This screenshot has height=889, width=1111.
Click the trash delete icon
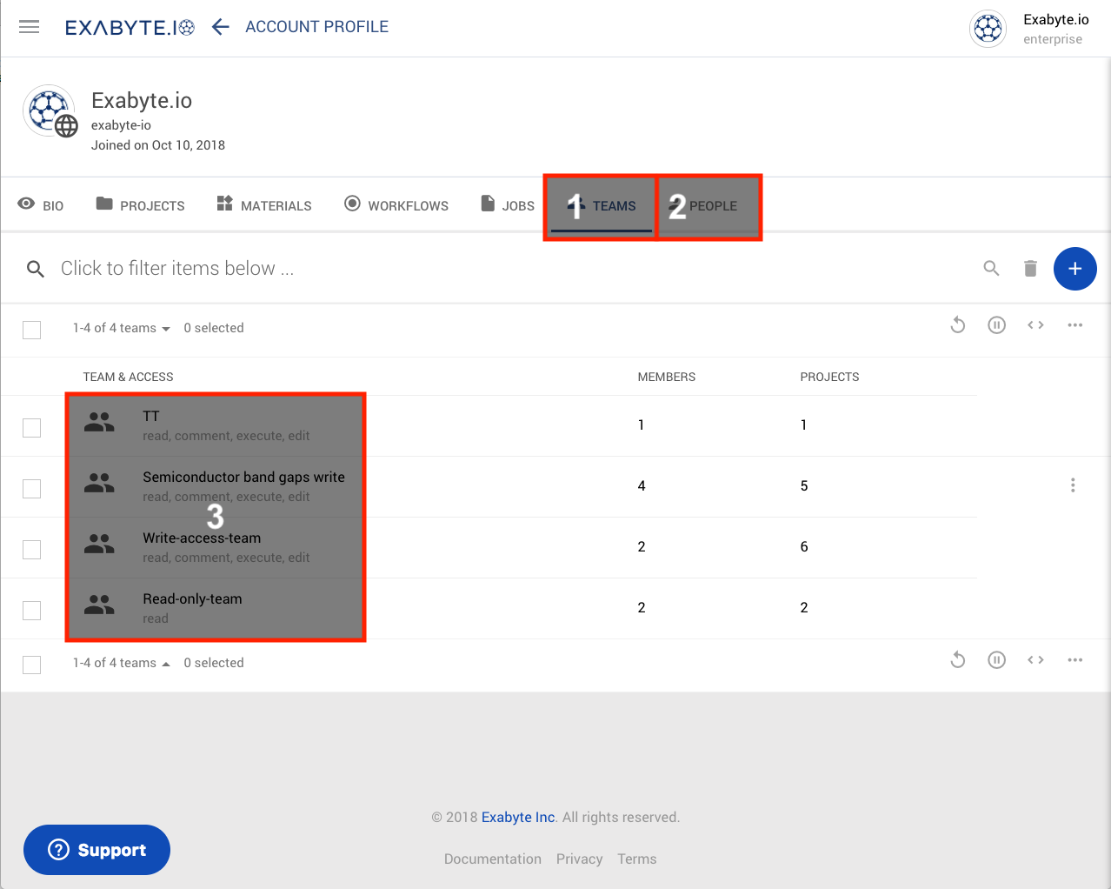click(1030, 269)
